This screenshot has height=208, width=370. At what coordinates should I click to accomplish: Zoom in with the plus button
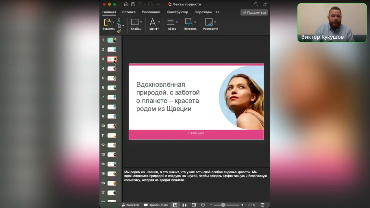click(x=242, y=205)
